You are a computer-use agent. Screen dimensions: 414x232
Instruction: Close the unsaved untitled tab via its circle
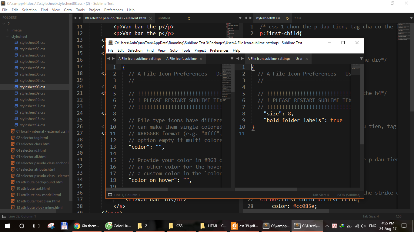189,18
